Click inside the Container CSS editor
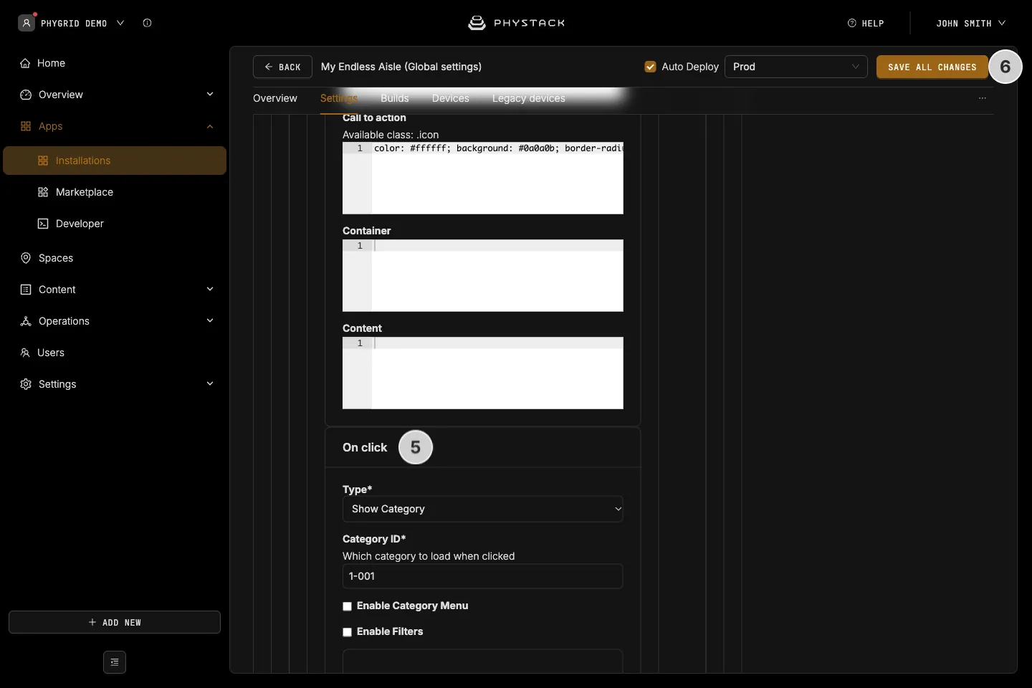Viewport: 1032px width, 688px height. click(483, 276)
